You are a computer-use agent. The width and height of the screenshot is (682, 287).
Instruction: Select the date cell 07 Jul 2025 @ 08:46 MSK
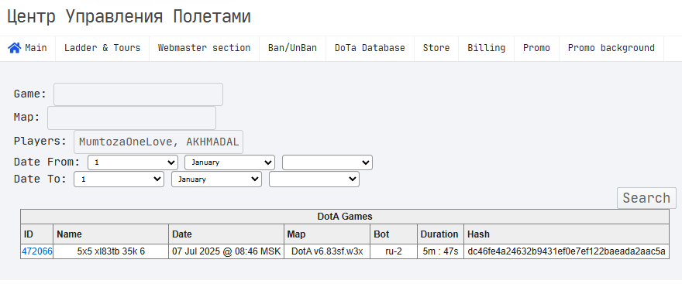pyautogui.click(x=226, y=251)
